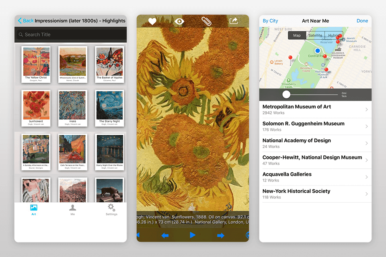Share the Sunflowers painting
This screenshot has width=386, height=257.
pyautogui.click(x=234, y=21)
